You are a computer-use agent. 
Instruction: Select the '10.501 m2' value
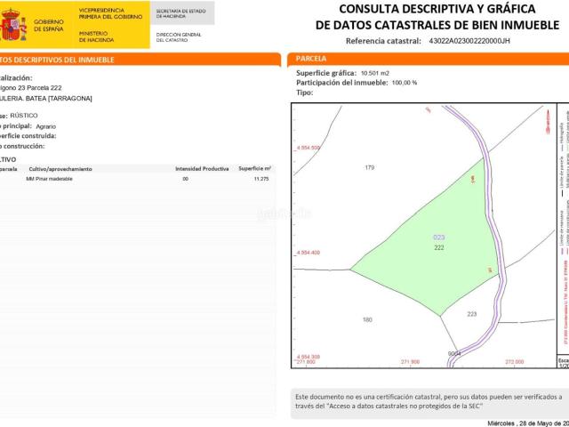click(x=375, y=73)
